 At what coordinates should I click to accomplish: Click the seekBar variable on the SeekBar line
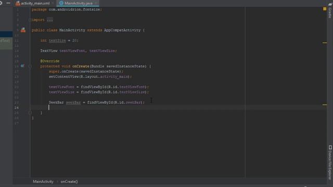click(73, 102)
